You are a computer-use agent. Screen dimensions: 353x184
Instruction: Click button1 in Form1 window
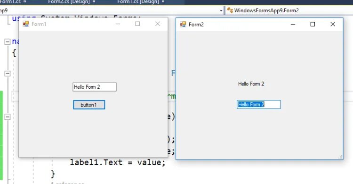[x=89, y=105]
